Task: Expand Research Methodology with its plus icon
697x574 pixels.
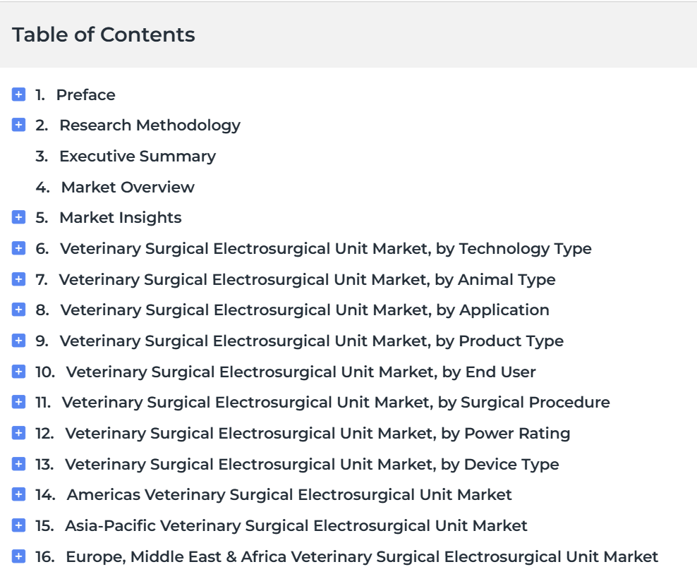Action: point(18,125)
